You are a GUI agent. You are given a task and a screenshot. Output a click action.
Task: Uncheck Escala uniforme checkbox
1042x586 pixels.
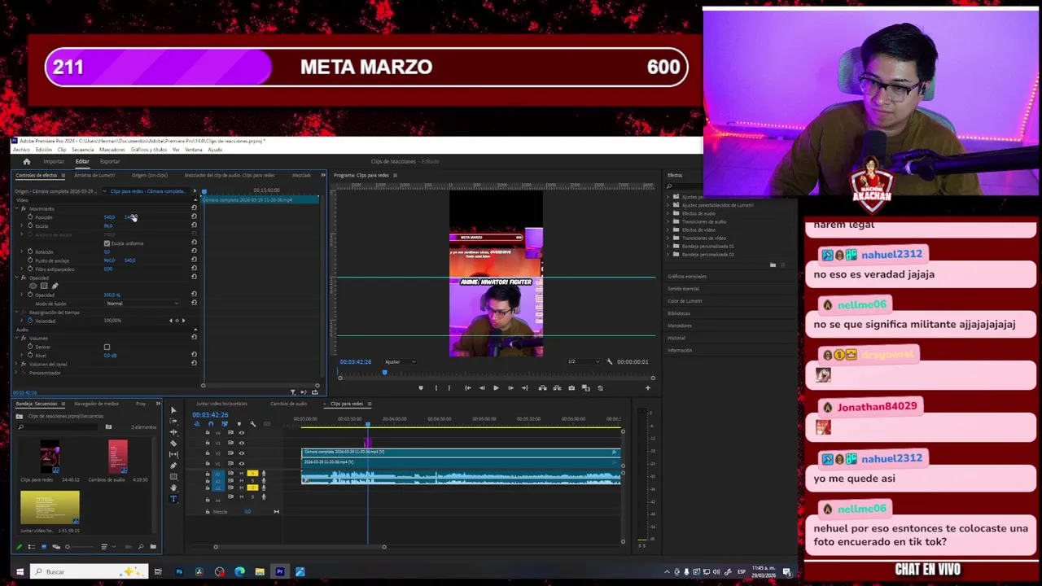click(x=107, y=243)
